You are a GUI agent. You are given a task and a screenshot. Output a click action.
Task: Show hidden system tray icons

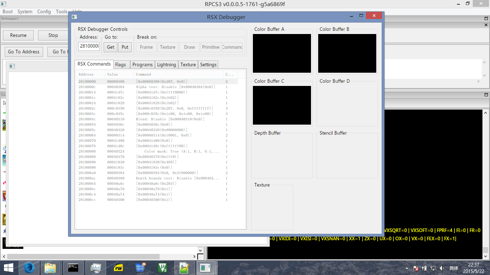(407, 268)
